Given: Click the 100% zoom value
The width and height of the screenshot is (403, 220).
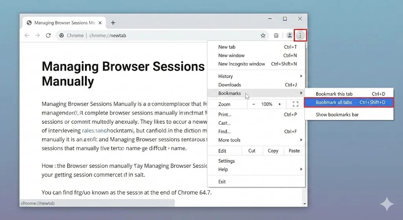Looking at the screenshot, I should click(x=266, y=104).
